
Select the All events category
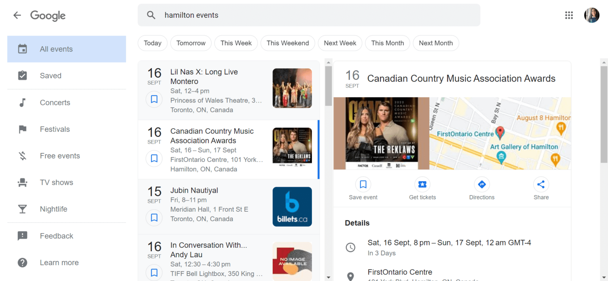click(66, 49)
